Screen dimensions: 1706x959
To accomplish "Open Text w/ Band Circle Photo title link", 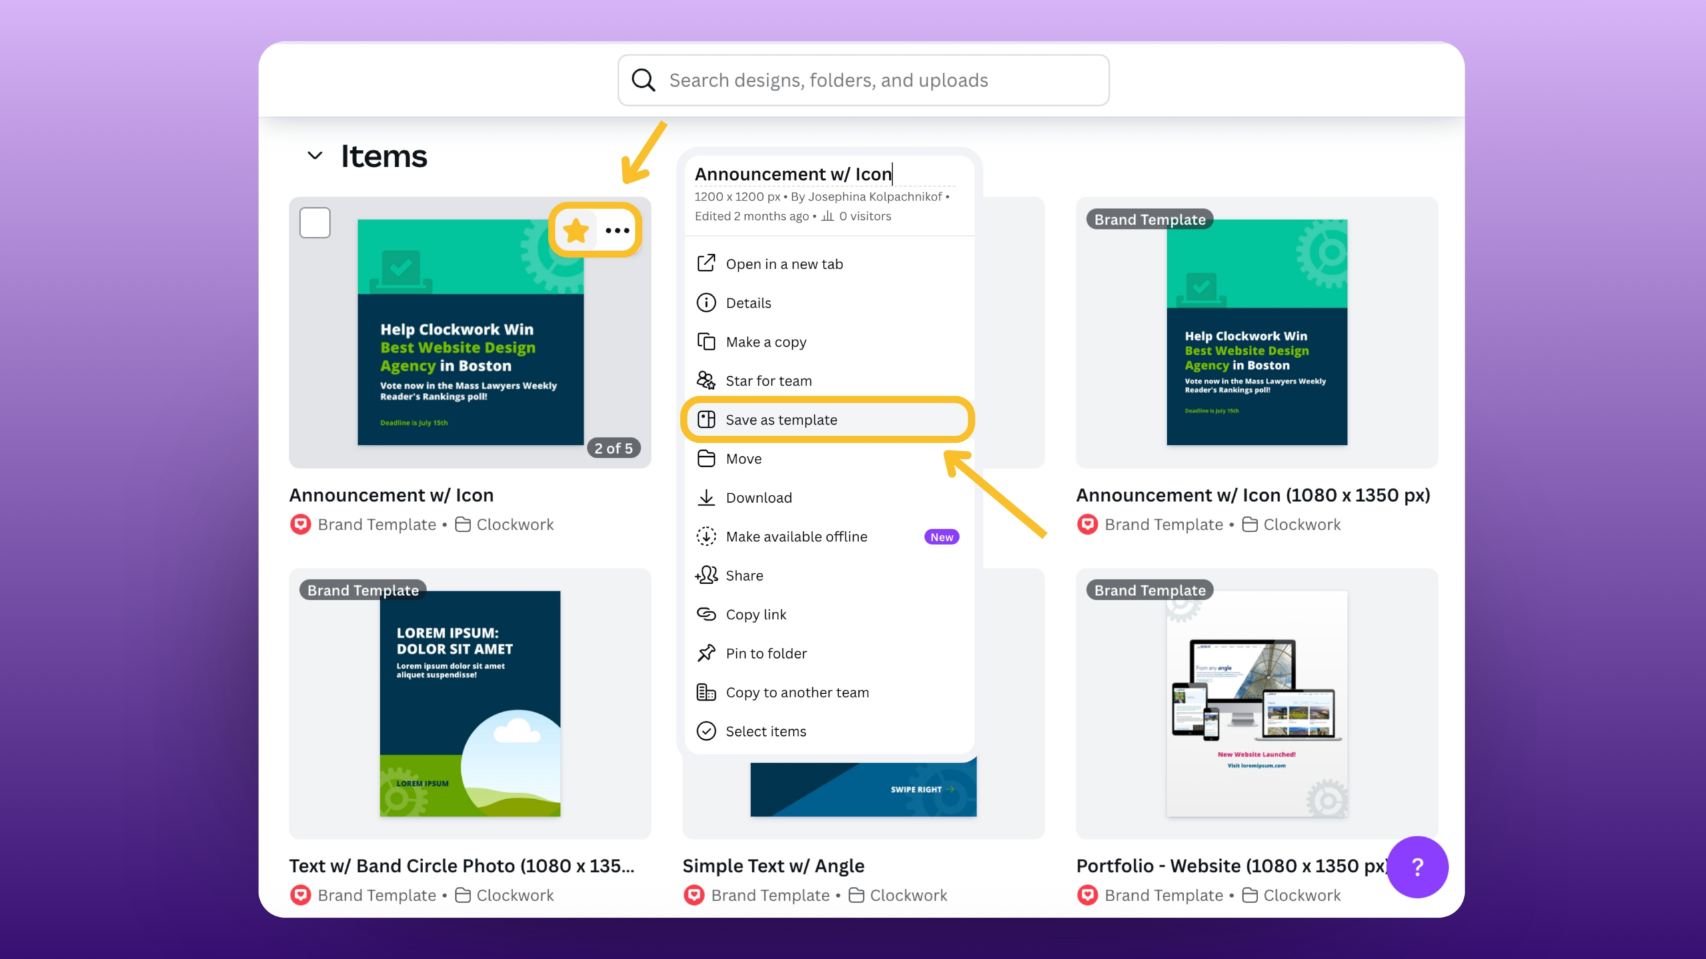I will (x=461, y=866).
